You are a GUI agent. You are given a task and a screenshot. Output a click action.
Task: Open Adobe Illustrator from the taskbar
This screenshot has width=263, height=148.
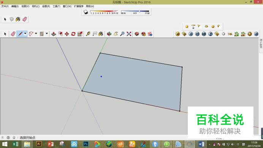click(39, 144)
